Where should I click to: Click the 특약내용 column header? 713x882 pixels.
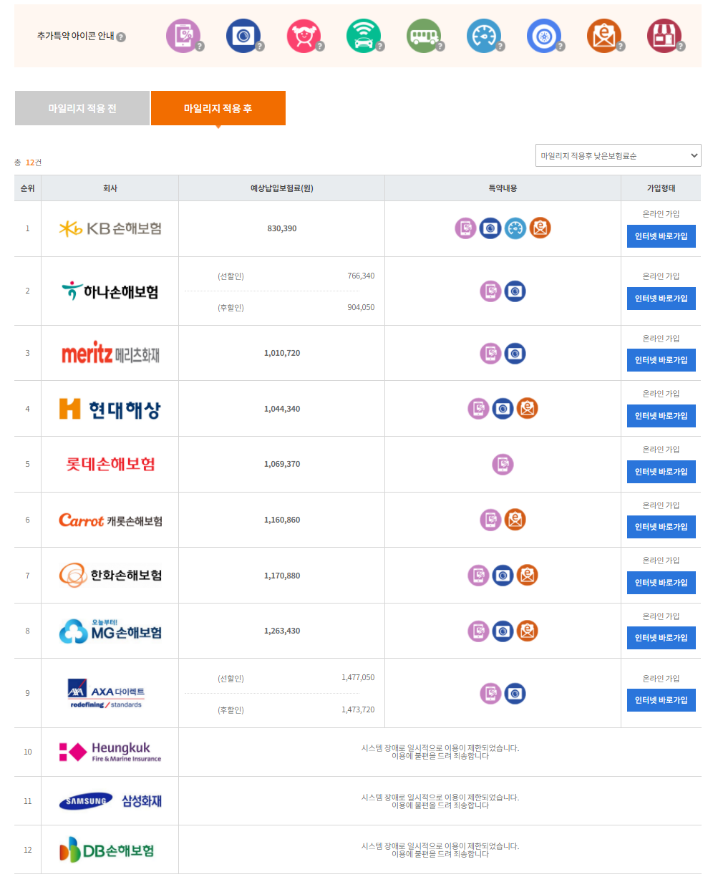pyautogui.click(x=503, y=188)
